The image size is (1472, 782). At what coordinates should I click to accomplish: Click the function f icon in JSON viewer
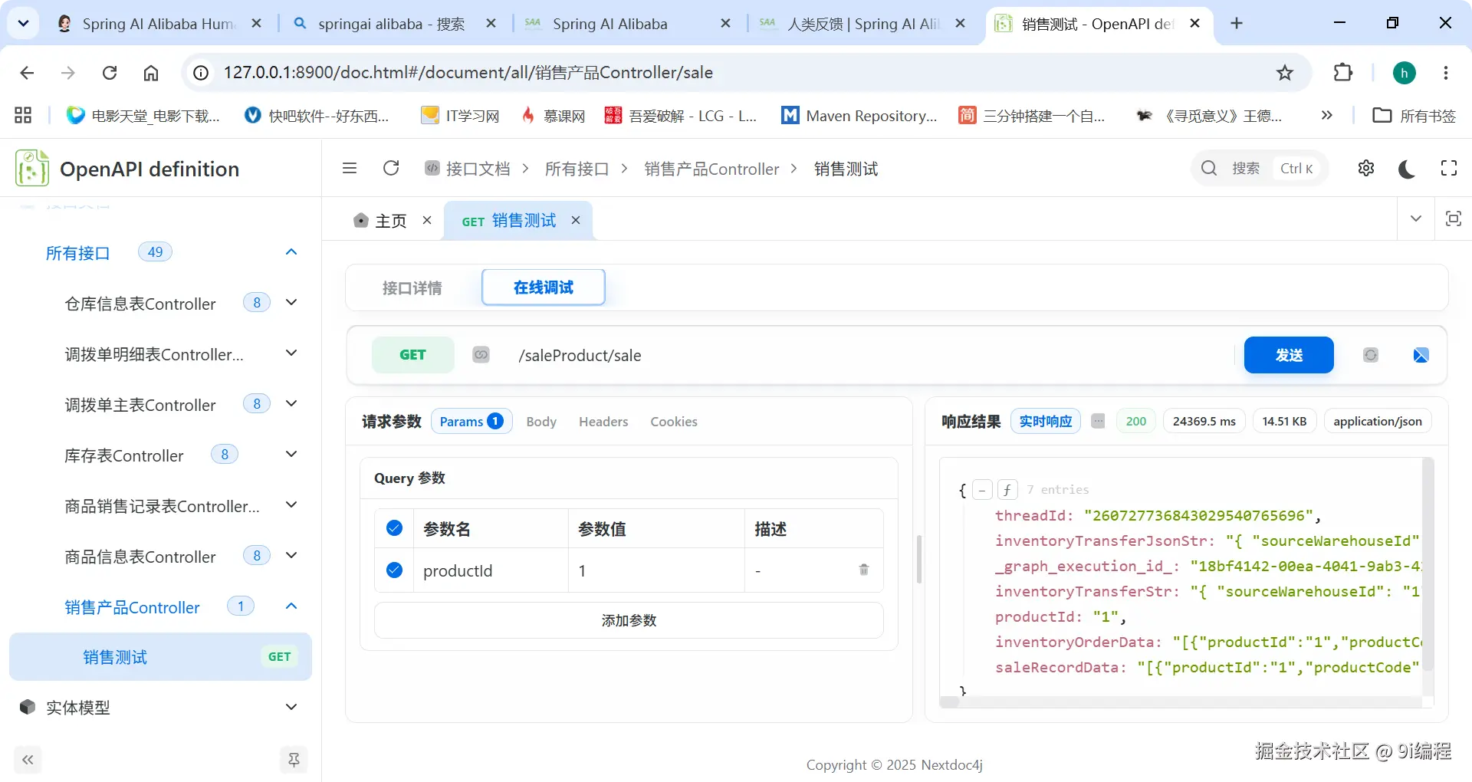point(1007,490)
